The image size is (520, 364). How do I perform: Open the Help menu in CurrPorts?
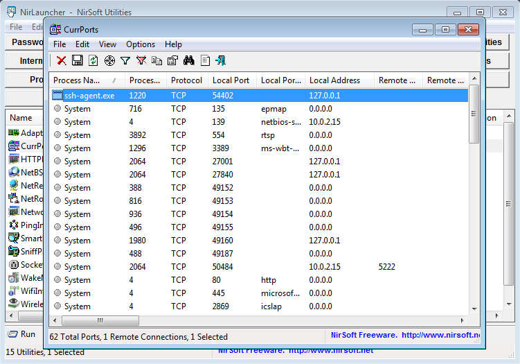(x=173, y=44)
